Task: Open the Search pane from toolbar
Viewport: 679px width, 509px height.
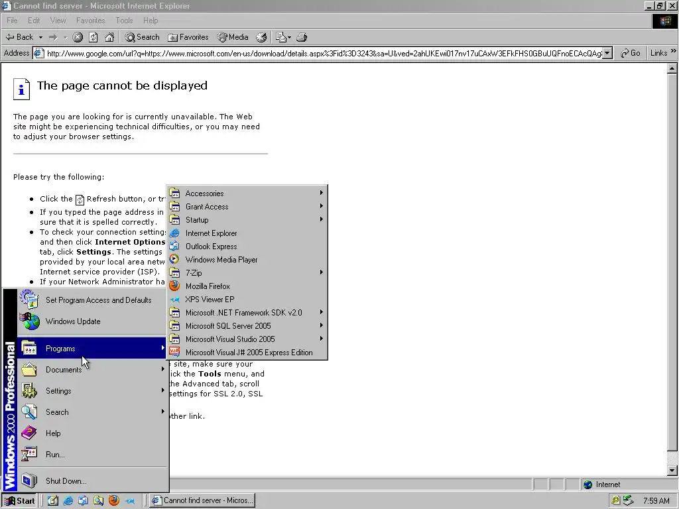Action: [x=142, y=37]
